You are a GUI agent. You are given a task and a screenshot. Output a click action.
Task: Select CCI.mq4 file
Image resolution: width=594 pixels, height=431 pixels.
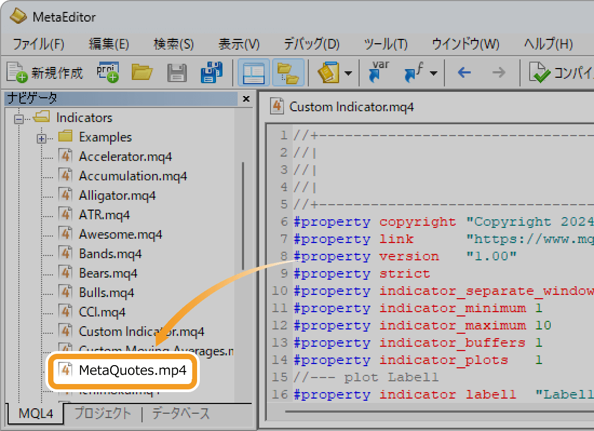click(102, 312)
